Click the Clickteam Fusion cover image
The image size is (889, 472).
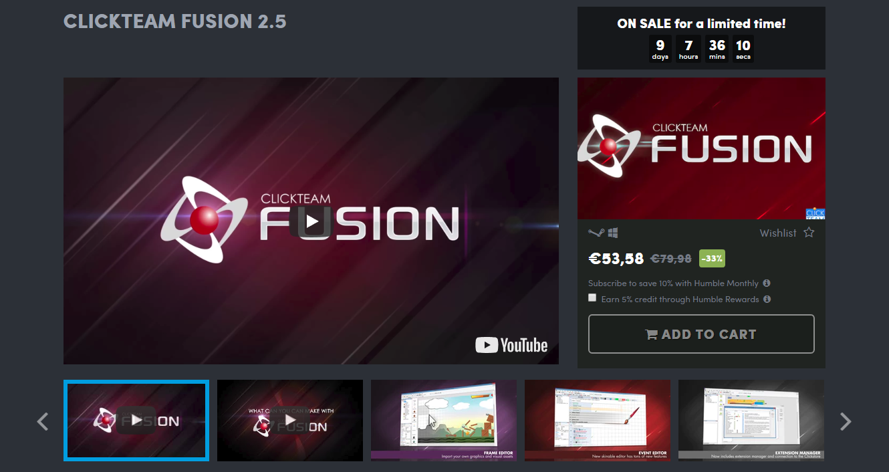click(x=701, y=148)
